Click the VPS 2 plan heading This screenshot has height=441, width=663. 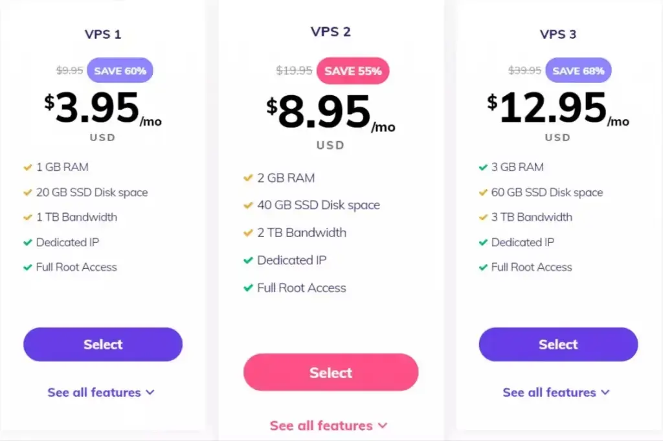(x=331, y=30)
